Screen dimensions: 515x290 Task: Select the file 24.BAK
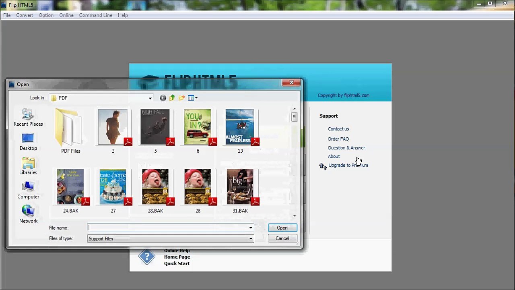pyautogui.click(x=71, y=191)
